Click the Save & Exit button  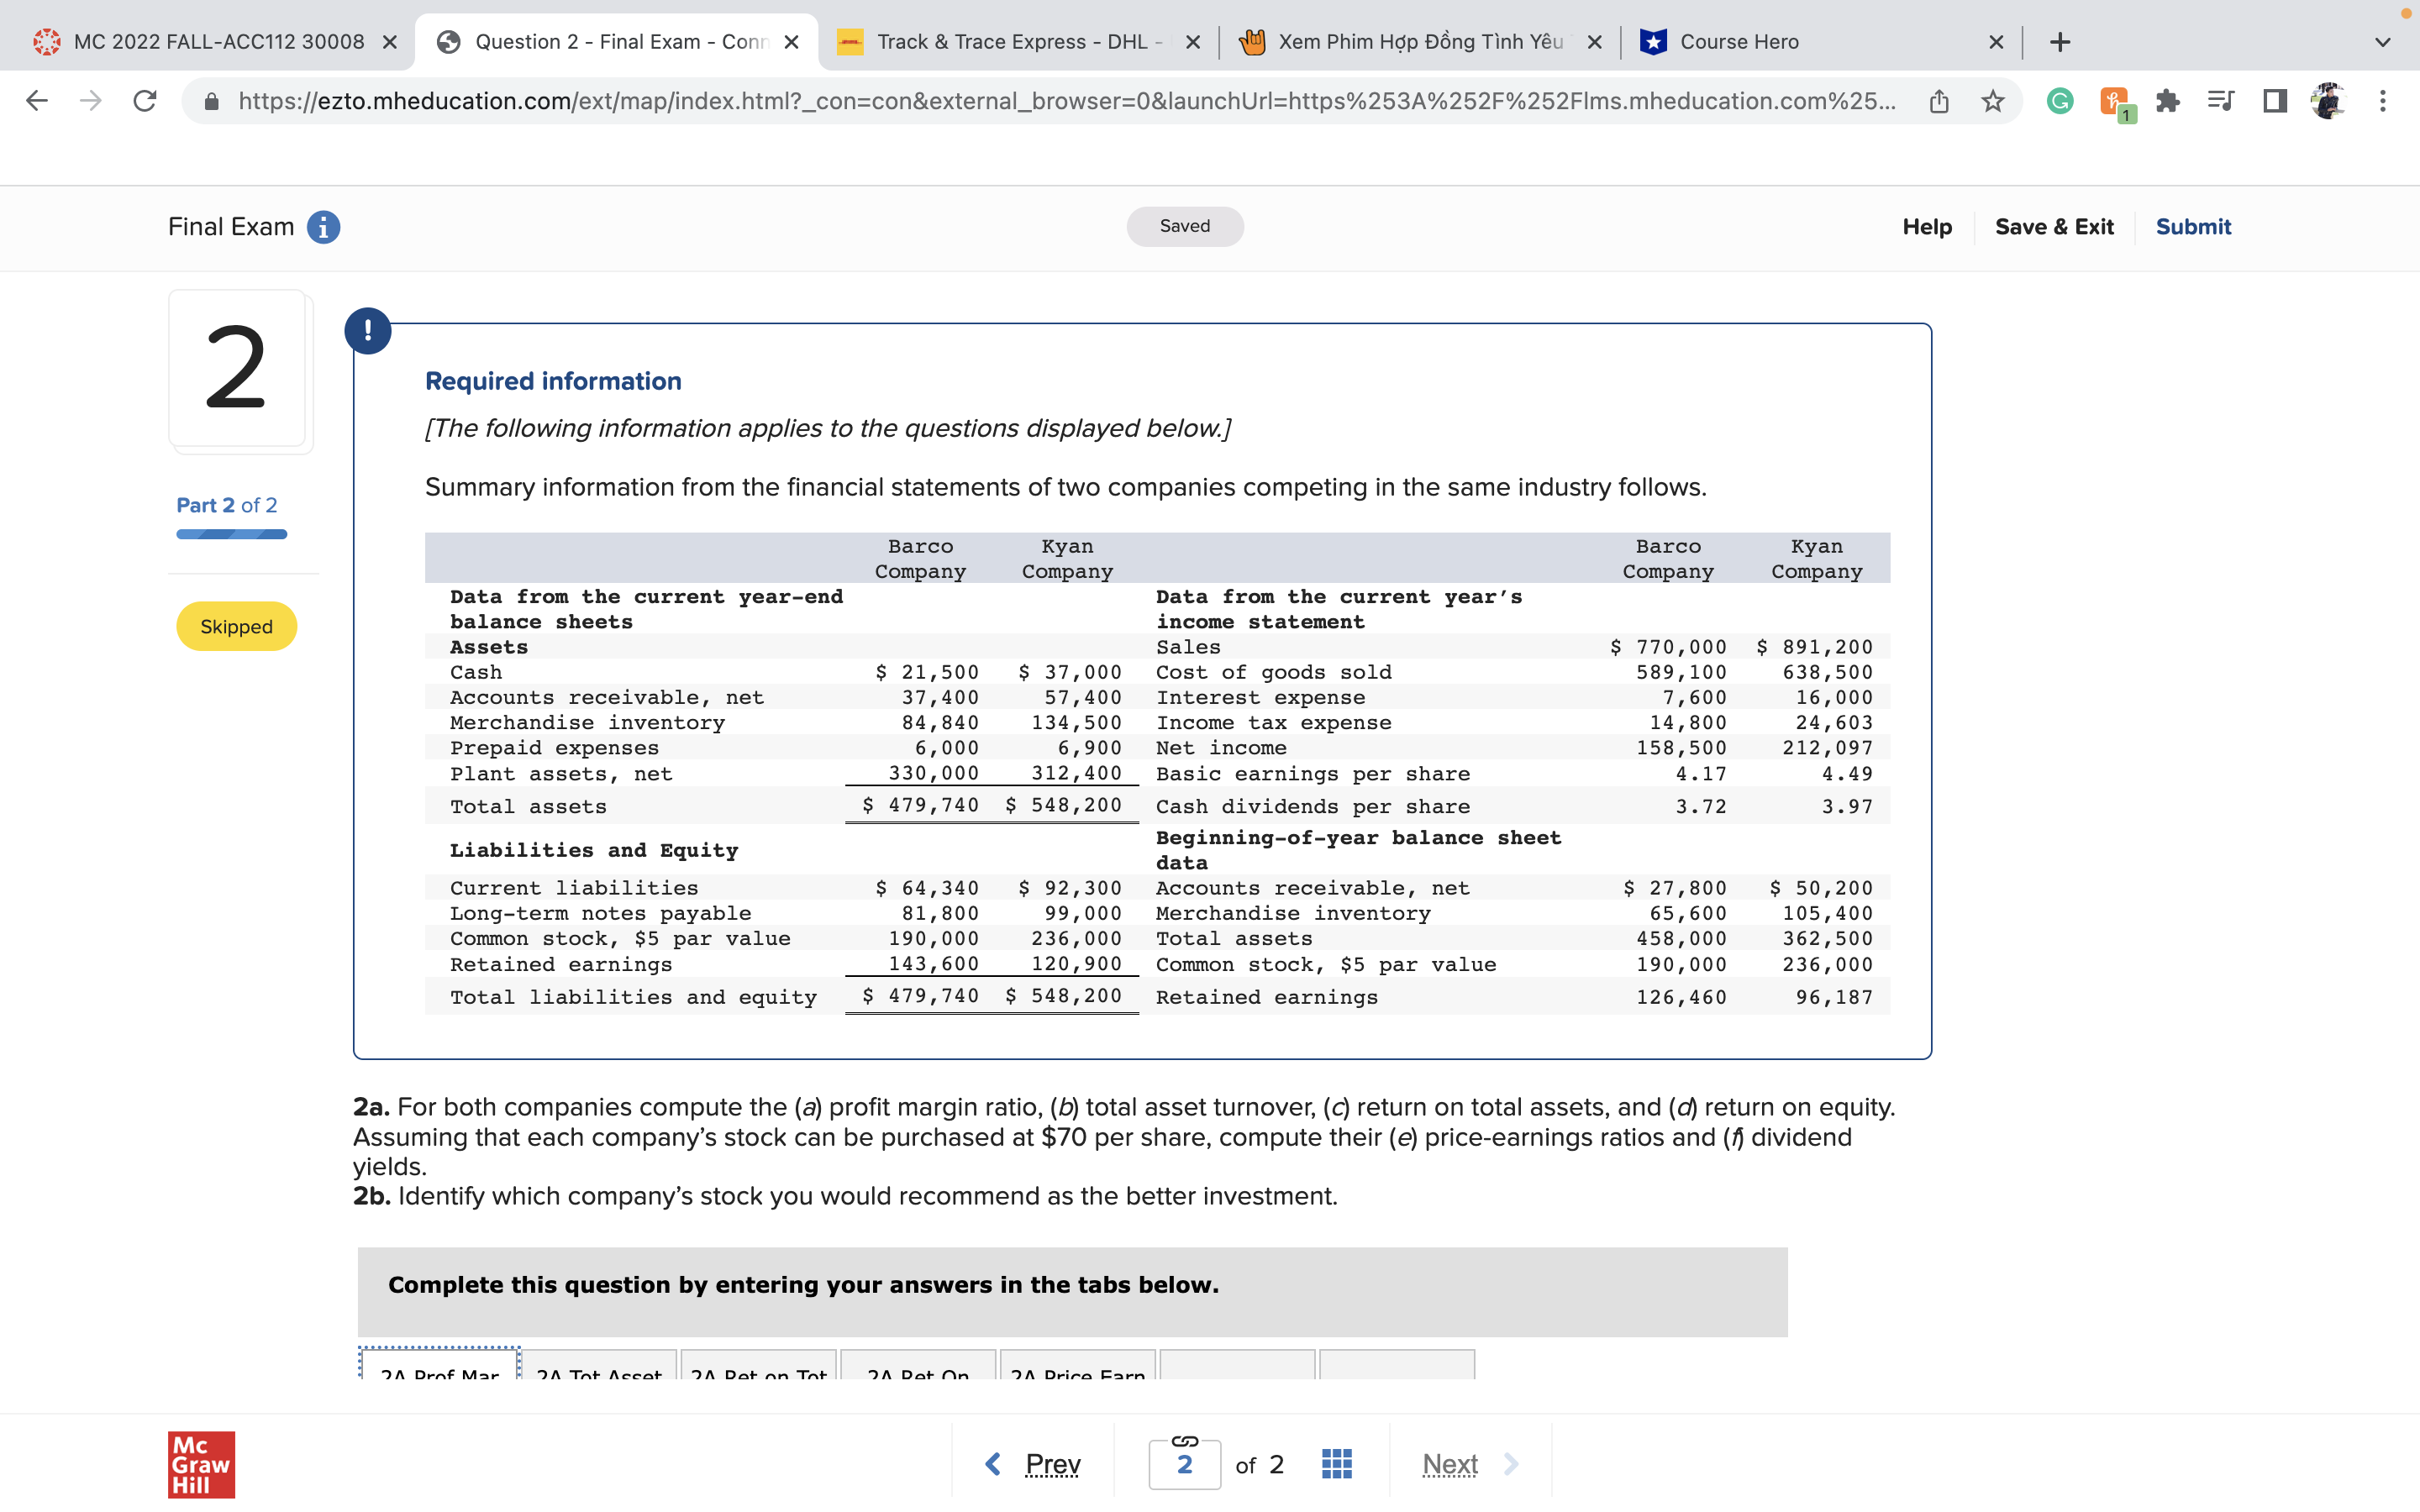(x=2054, y=227)
